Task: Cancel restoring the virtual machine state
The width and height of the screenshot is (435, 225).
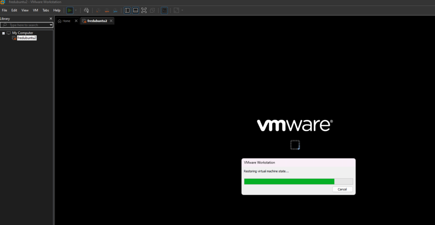Action: pos(342,189)
